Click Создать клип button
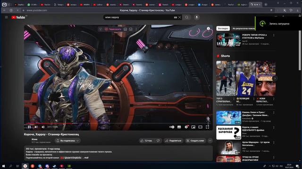Image resolution: width=302 pixels, height=169 pixels. (195, 141)
